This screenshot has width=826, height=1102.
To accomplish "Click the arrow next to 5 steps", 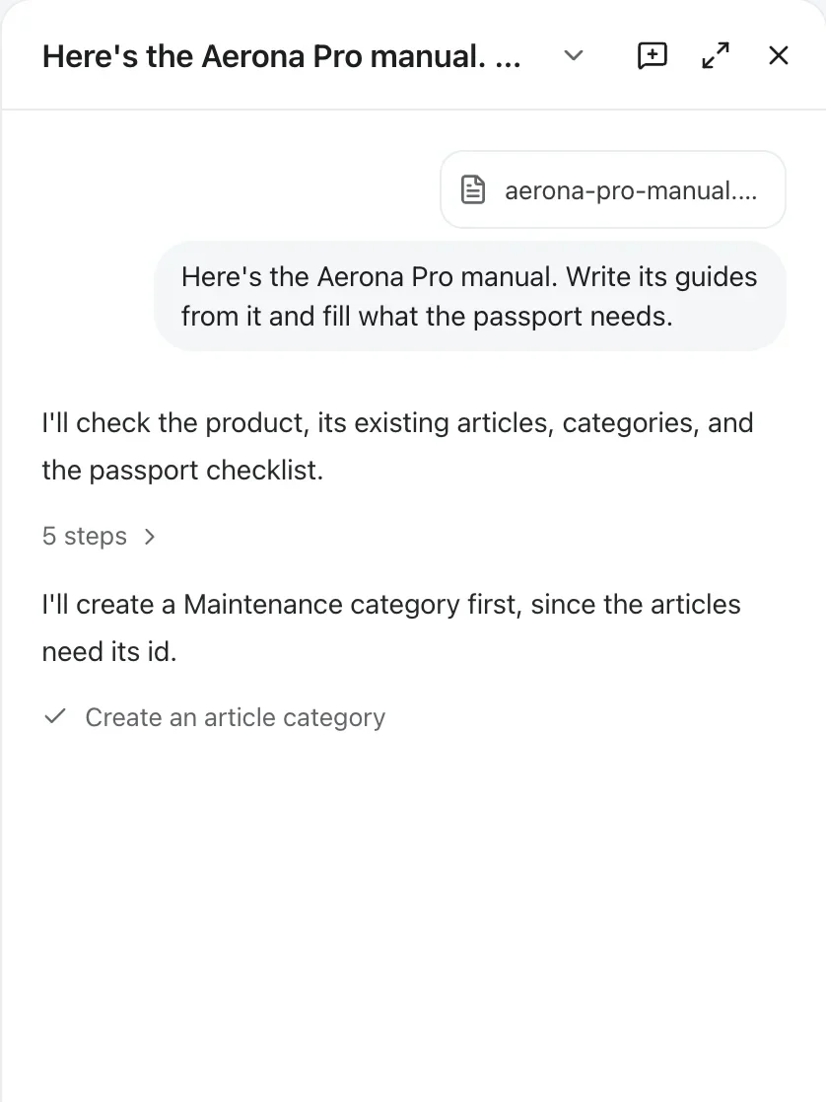I will [149, 537].
